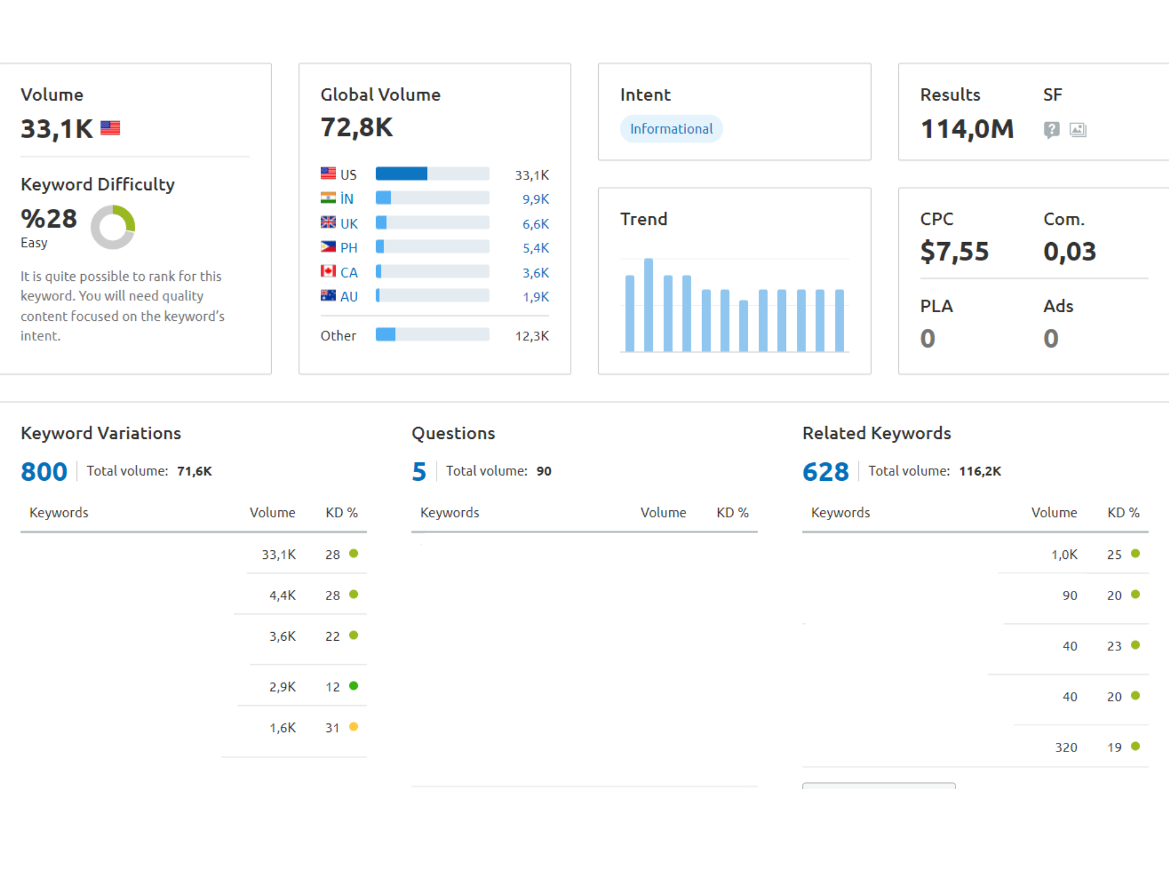Click the 1,6K volume cell
The width and height of the screenshot is (1169, 877).
click(x=283, y=728)
